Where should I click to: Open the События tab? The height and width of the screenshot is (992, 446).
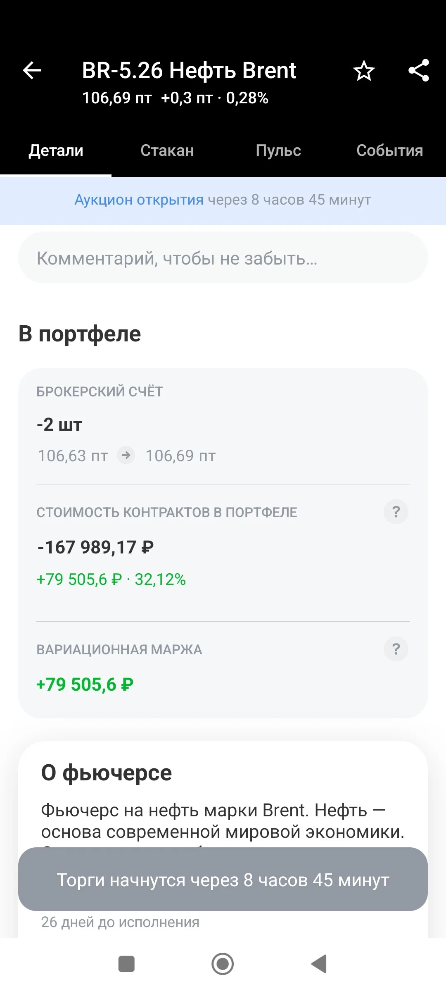(390, 150)
